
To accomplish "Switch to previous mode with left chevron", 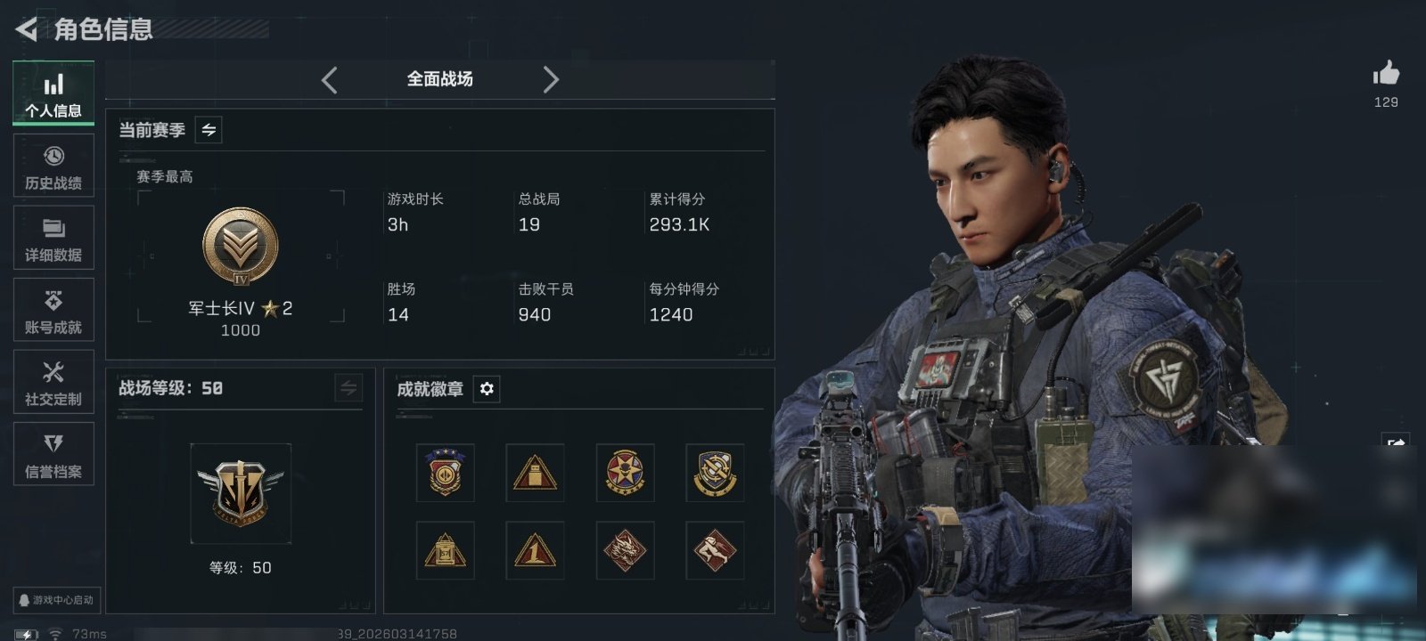I will click(330, 80).
